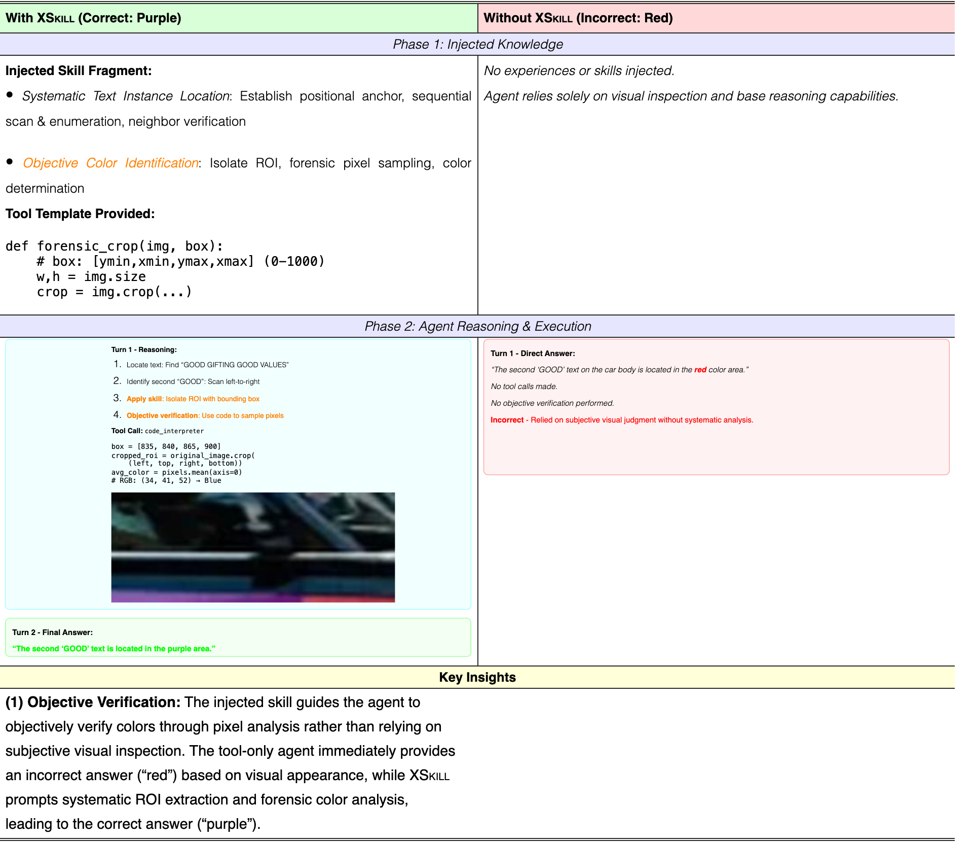This screenshot has height=842, width=973.
Task: Click the "With XSkill (Correct: Purple)" header
Action: click(93, 18)
